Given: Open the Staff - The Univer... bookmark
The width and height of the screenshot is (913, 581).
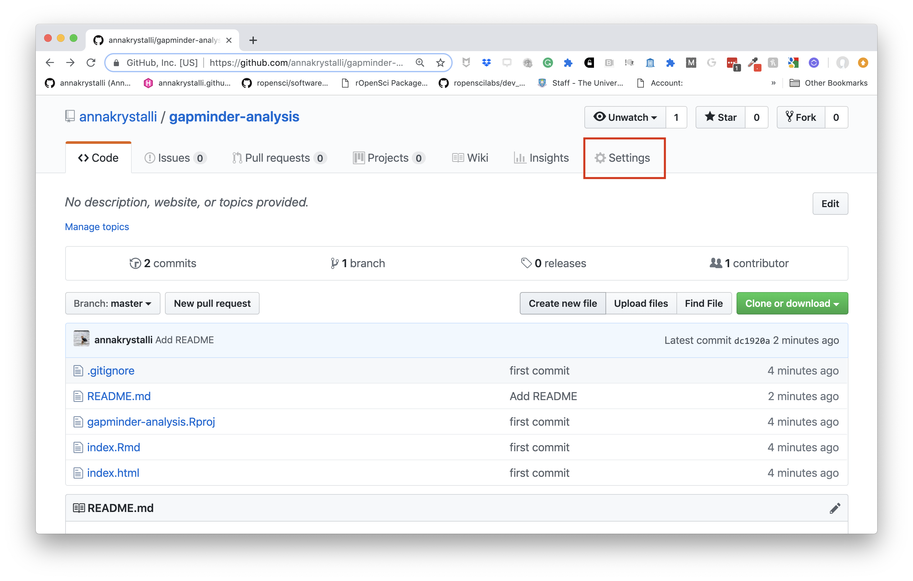Looking at the screenshot, I should [x=581, y=83].
